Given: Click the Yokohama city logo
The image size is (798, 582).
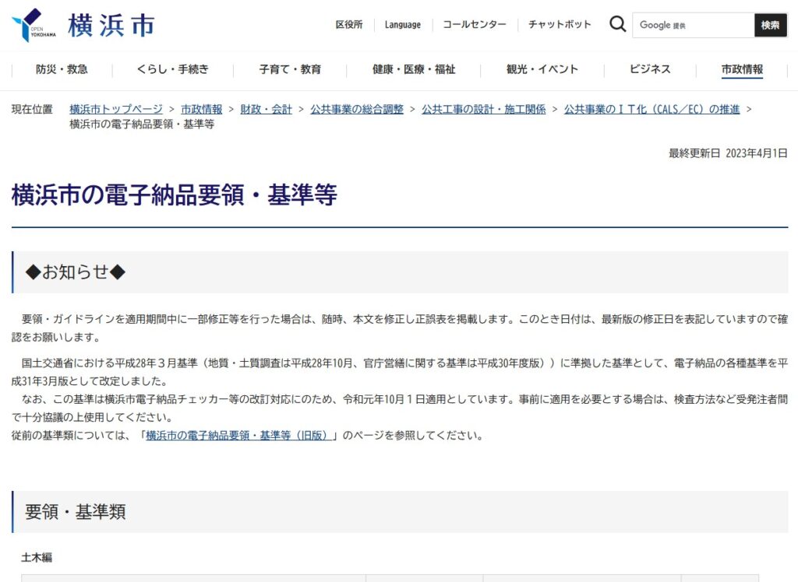Looking at the screenshot, I should pyautogui.click(x=83, y=25).
